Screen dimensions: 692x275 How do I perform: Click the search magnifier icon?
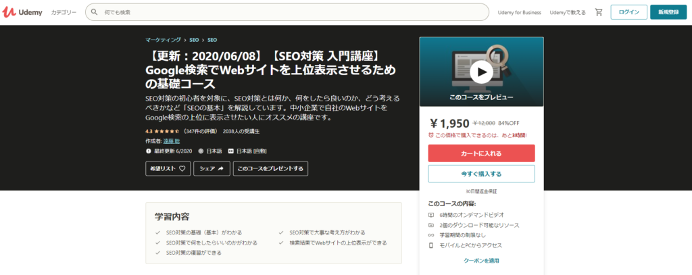coord(94,12)
